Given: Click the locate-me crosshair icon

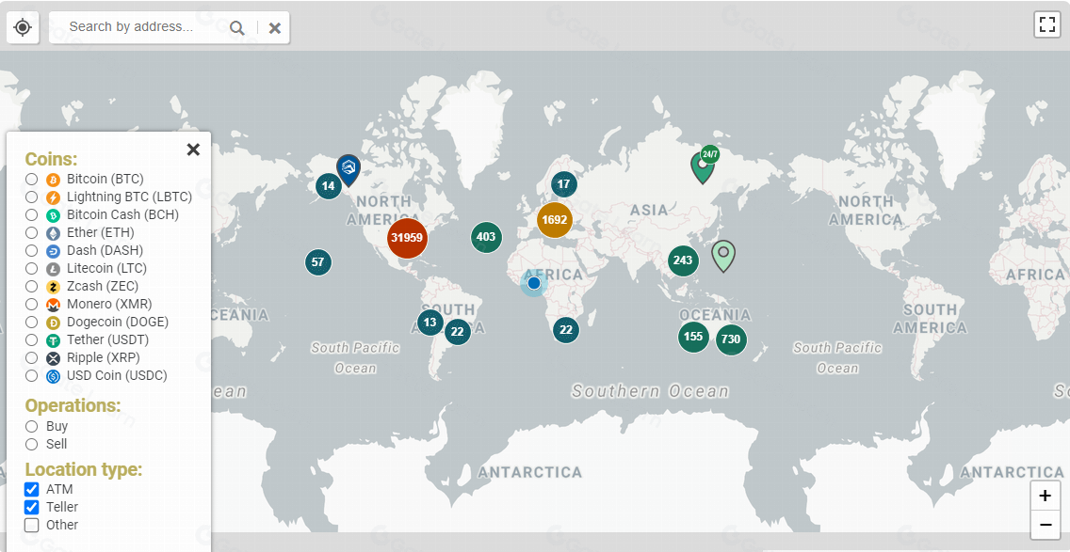Looking at the screenshot, I should coord(23,27).
